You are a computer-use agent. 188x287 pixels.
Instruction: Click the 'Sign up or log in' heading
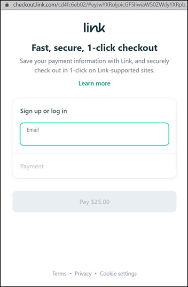pyautogui.click(x=43, y=111)
